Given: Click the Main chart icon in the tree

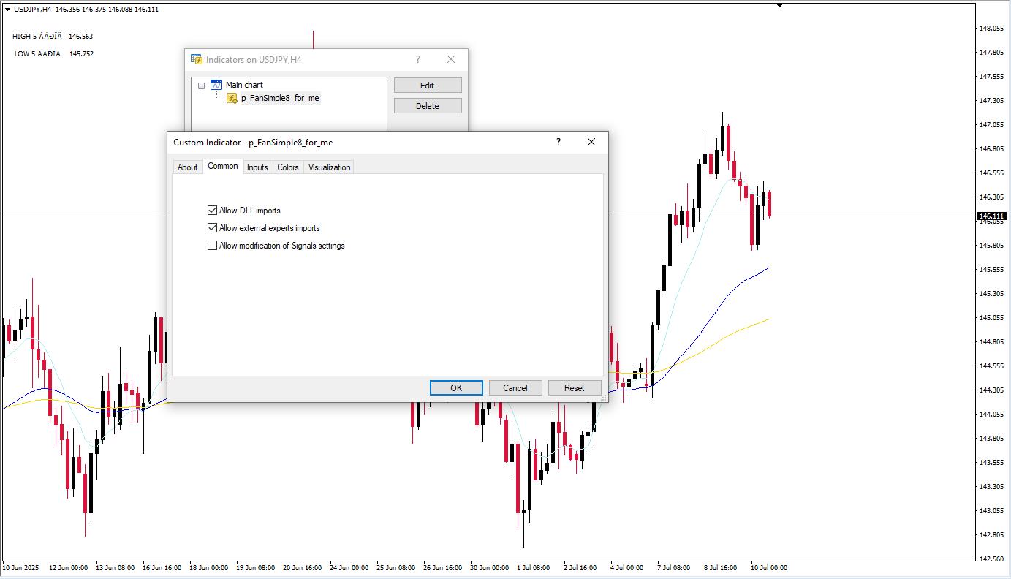Looking at the screenshot, I should point(216,85).
